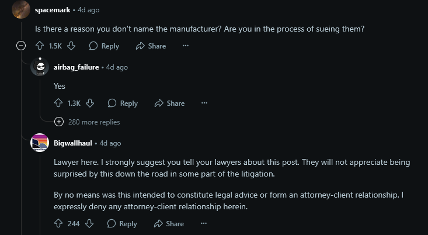
Task: Open more options on Bigwallhaul's comment
Action: tap(204, 223)
